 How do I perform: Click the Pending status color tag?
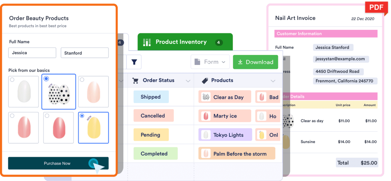151,135
